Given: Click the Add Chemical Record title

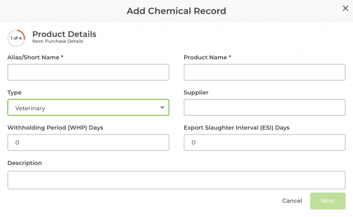Looking at the screenshot, I should pos(176,11).
